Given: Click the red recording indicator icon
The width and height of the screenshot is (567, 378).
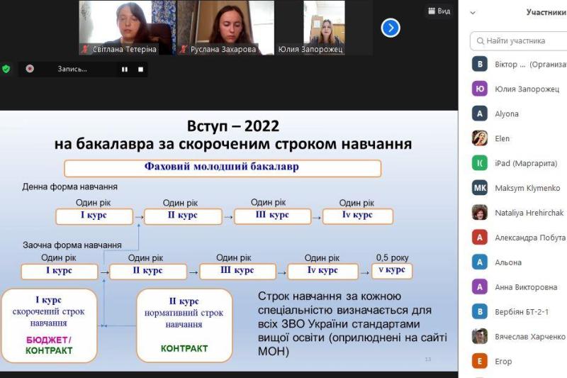Looking at the screenshot, I should click(30, 68).
